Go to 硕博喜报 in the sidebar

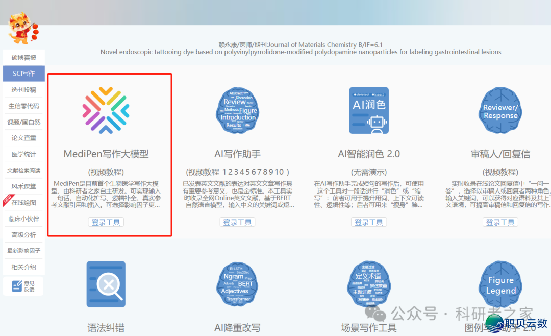click(24, 57)
